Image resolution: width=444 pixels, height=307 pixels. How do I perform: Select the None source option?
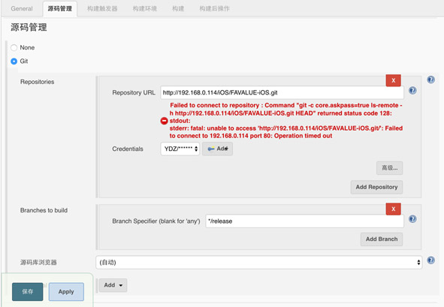pos(14,47)
